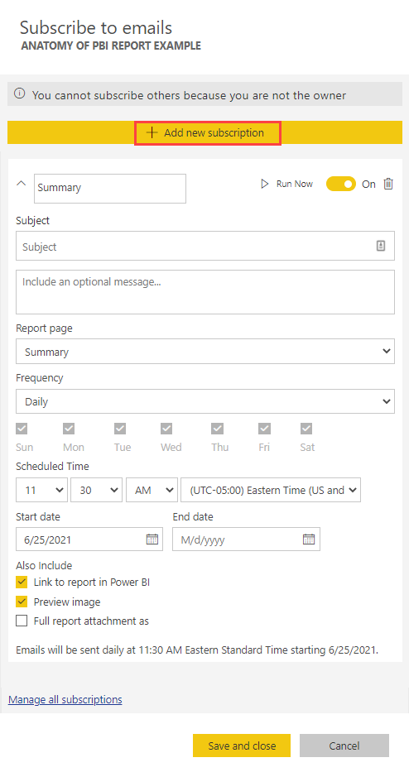409x772 pixels.
Task: Toggle the Thu day checkbox
Action: point(217,429)
